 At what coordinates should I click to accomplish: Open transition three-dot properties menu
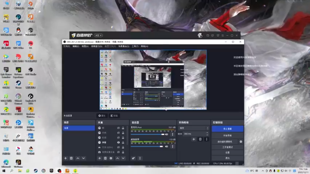[207, 139]
